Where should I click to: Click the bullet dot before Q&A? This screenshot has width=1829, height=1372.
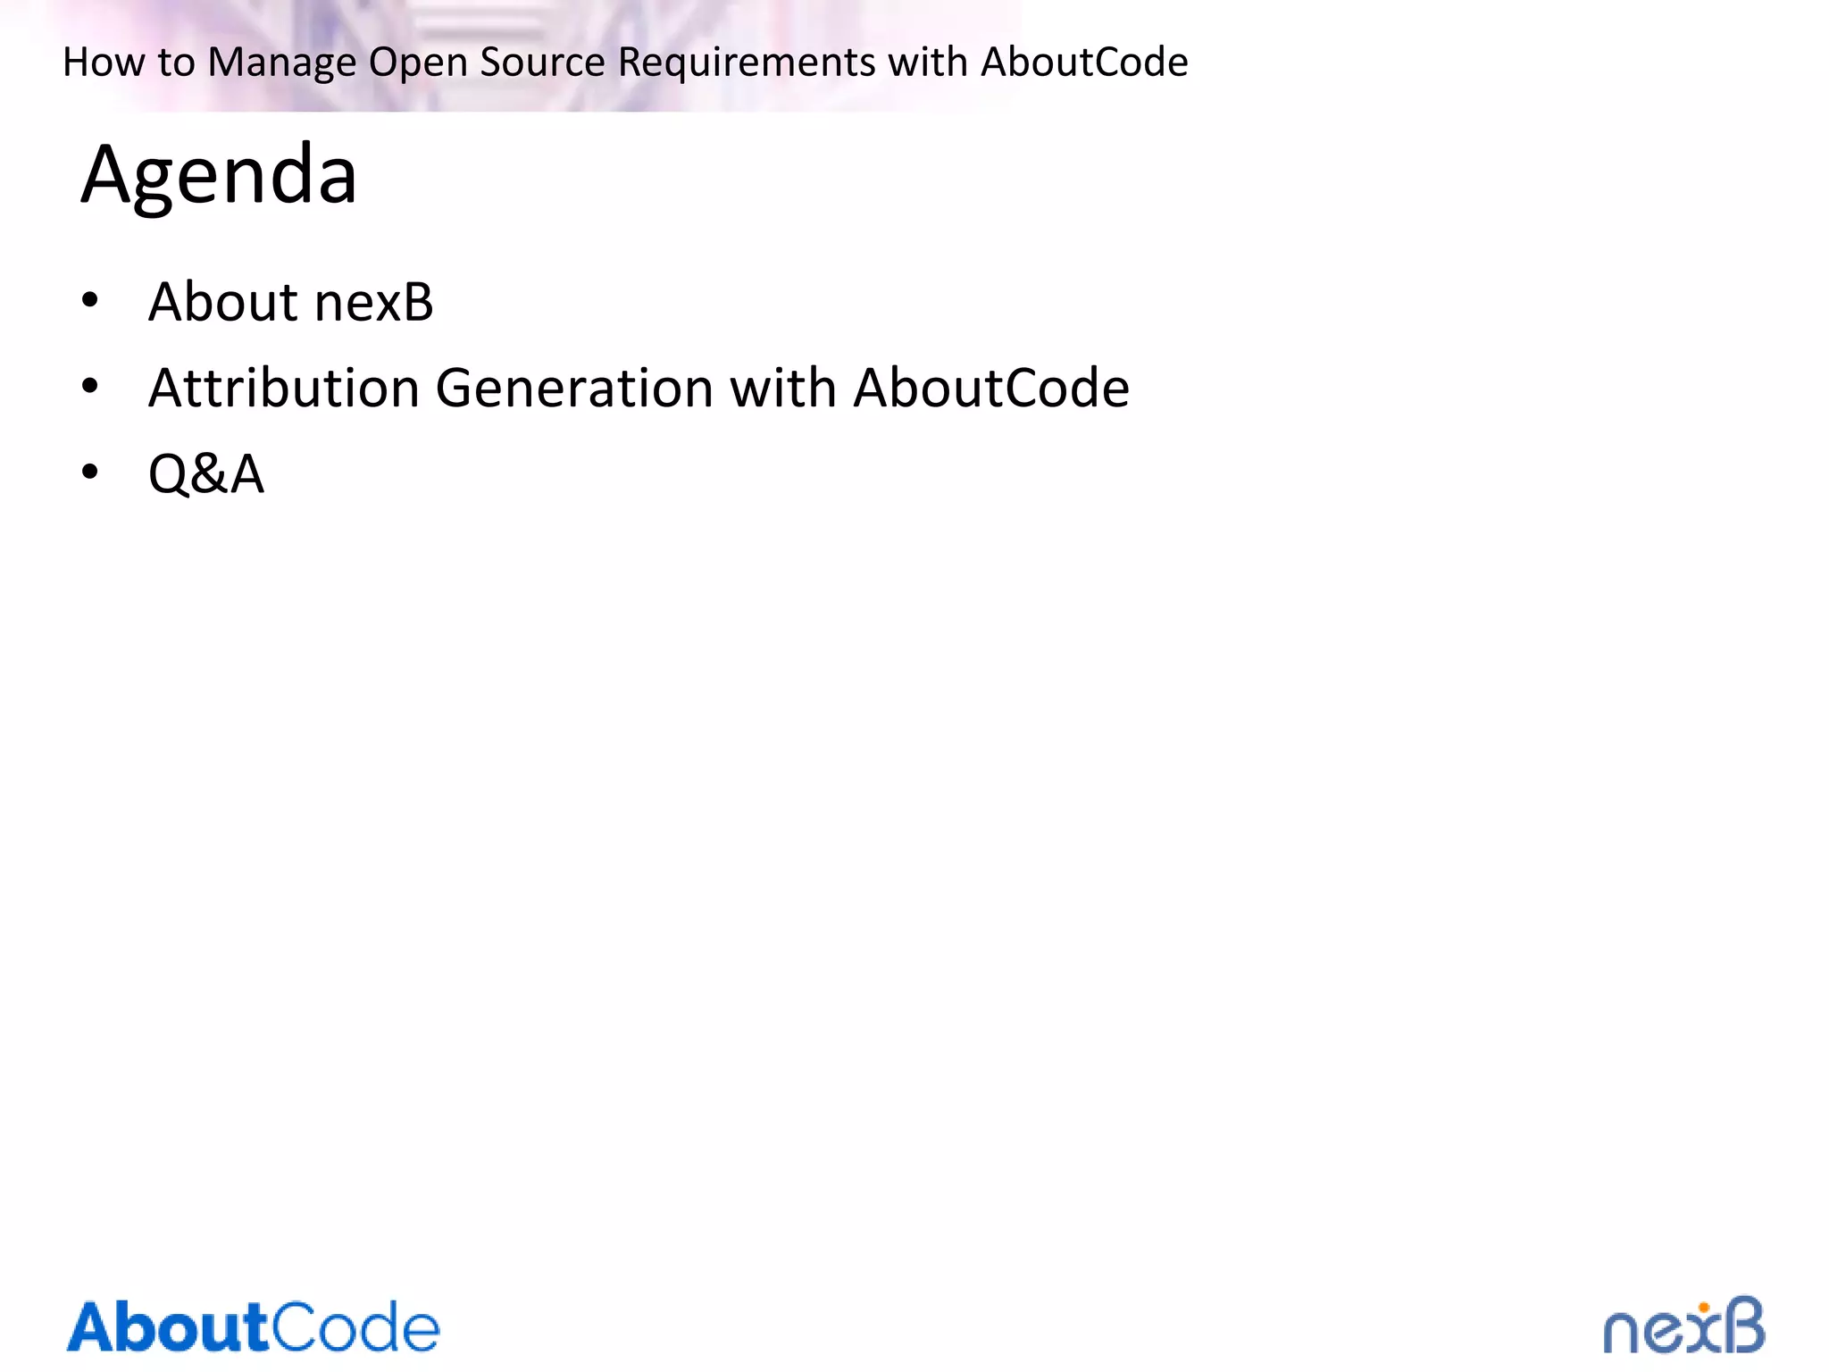pyautogui.click(x=89, y=473)
